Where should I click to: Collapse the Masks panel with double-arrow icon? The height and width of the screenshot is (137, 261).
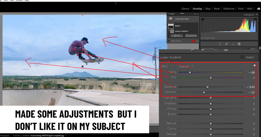click(198, 14)
